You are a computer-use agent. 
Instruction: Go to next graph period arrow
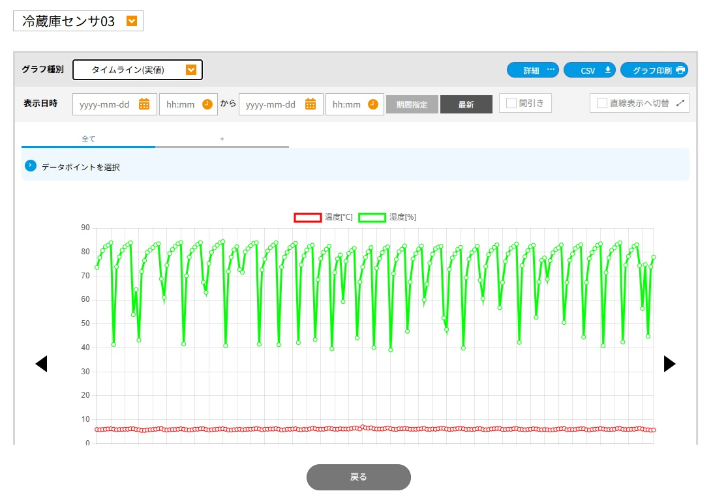tap(669, 364)
